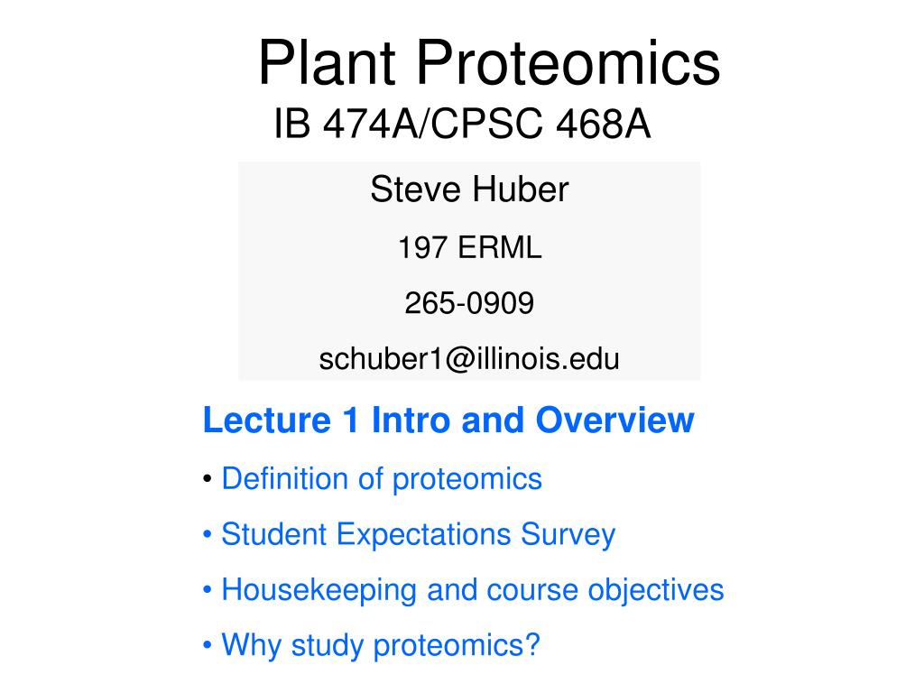Click the phone number 265-0909
This screenshot has width=924, height=693.
(x=469, y=303)
